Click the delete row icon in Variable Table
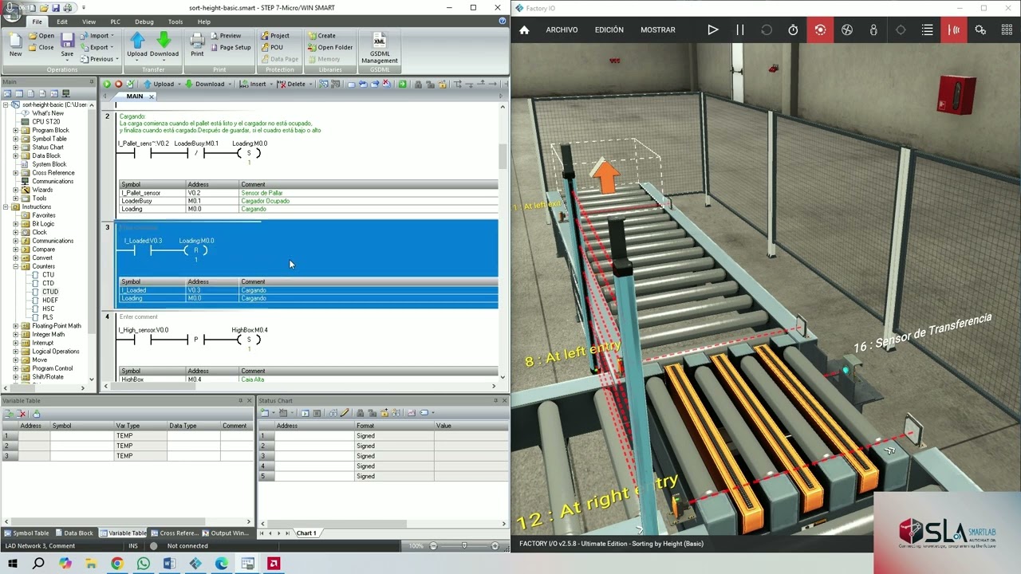 click(22, 414)
